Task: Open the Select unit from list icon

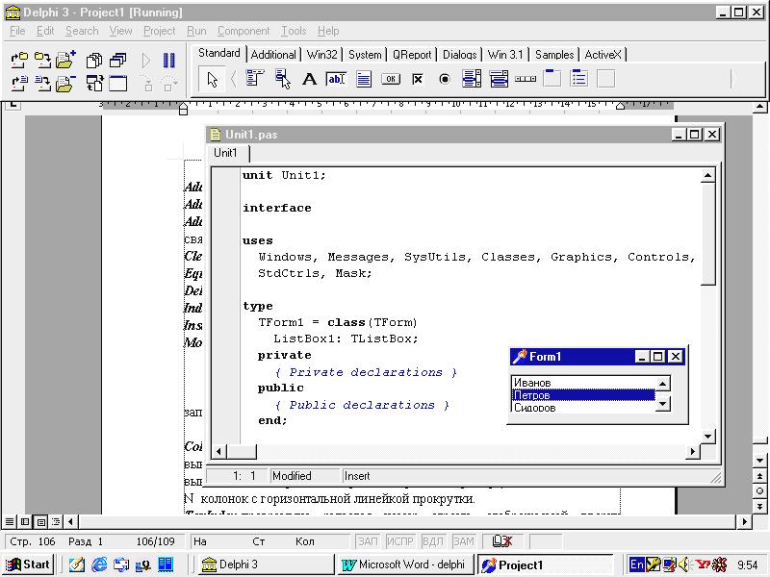Action: pos(94,60)
